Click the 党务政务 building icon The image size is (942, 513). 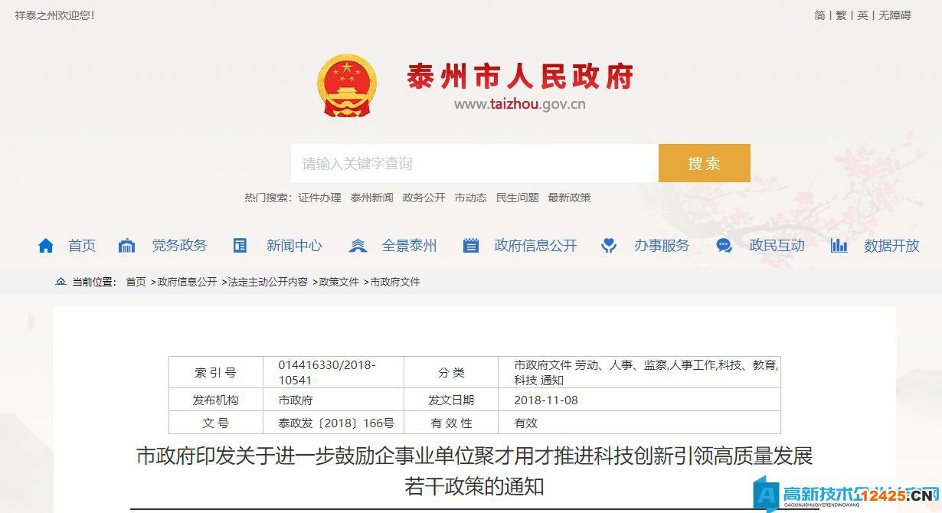pyautogui.click(x=127, y=245)
